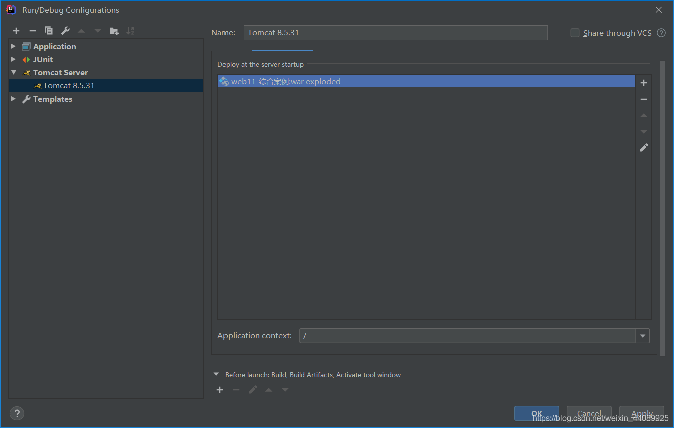Move deployment artifact up
Viewport: 674px width, 428px height.
pyautogui.click(x=644, y=115)
